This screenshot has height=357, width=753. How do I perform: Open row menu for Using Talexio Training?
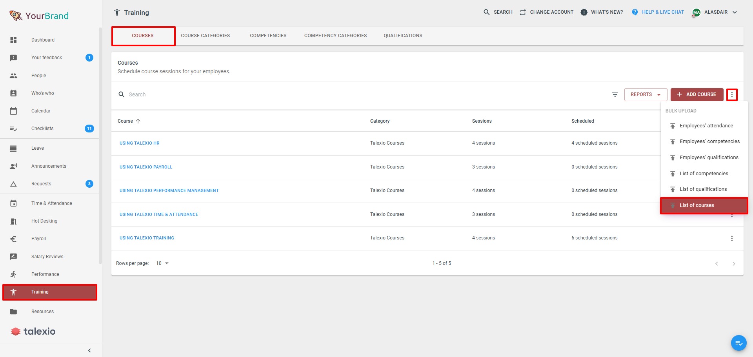732,238
